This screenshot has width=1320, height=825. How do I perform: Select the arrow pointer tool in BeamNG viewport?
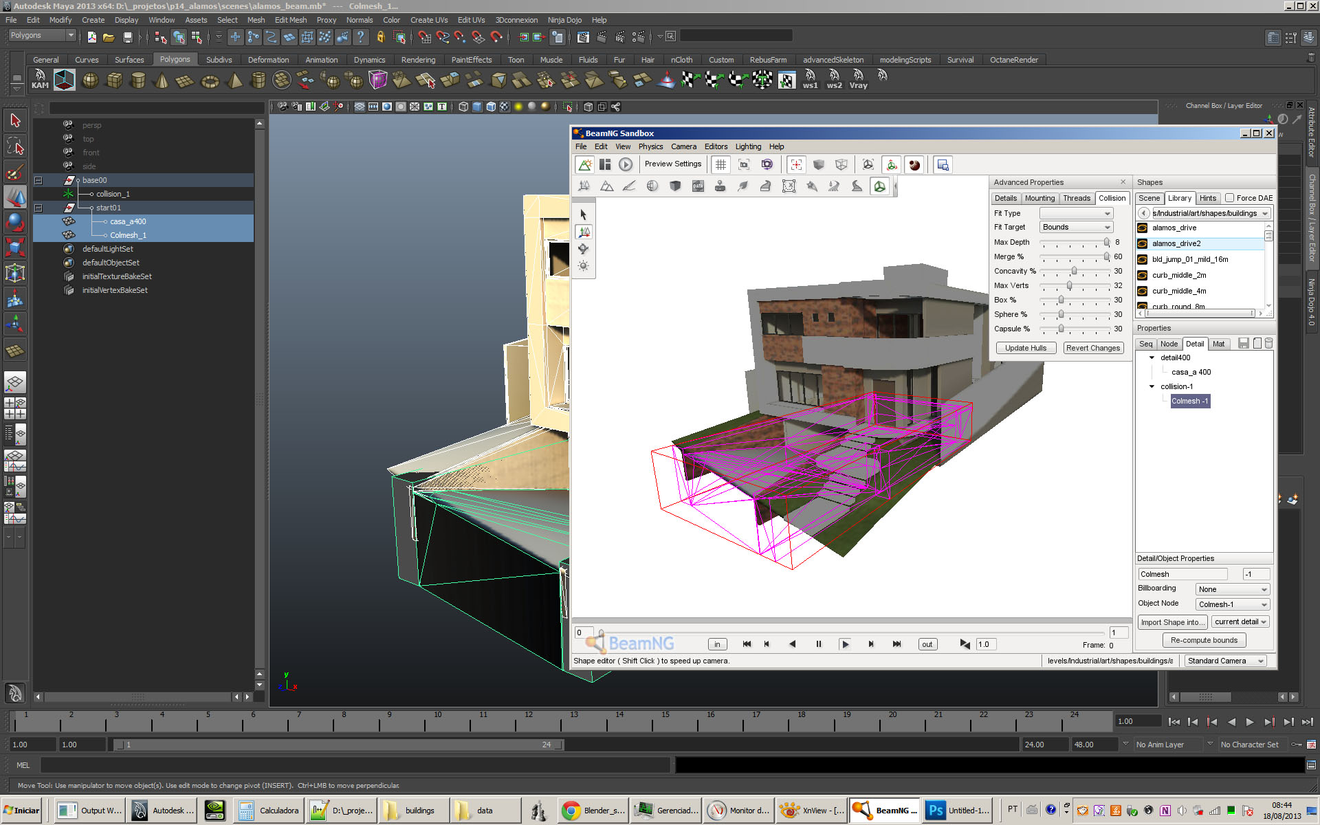(584, 214)
